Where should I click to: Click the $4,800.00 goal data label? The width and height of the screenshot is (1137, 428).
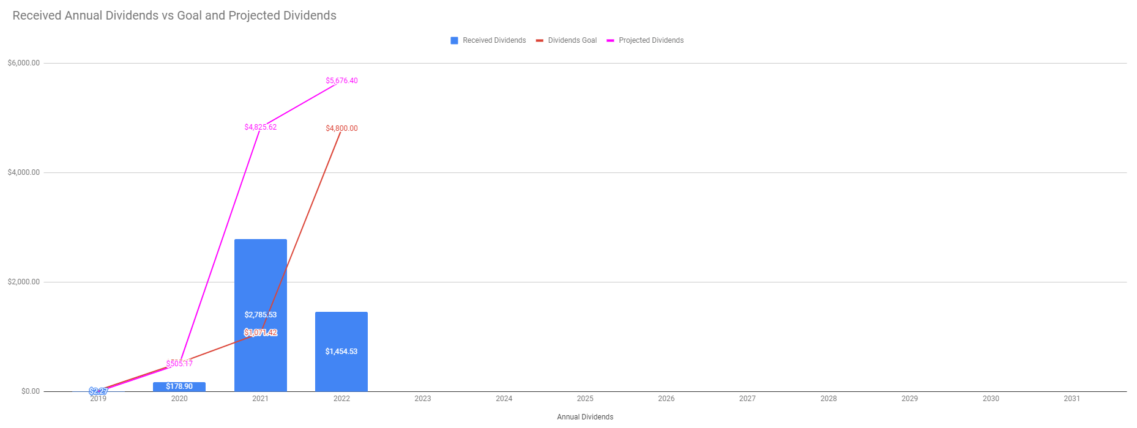click(341, 128)
